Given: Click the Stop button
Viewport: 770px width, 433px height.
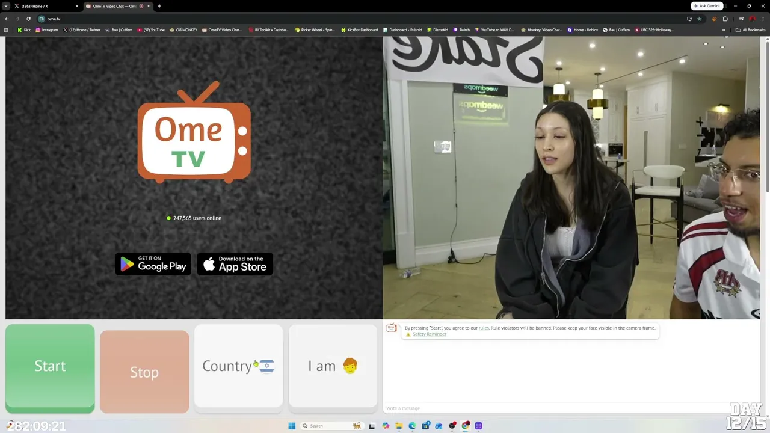Looking at the screenshot, I should (x=144, y=372).
